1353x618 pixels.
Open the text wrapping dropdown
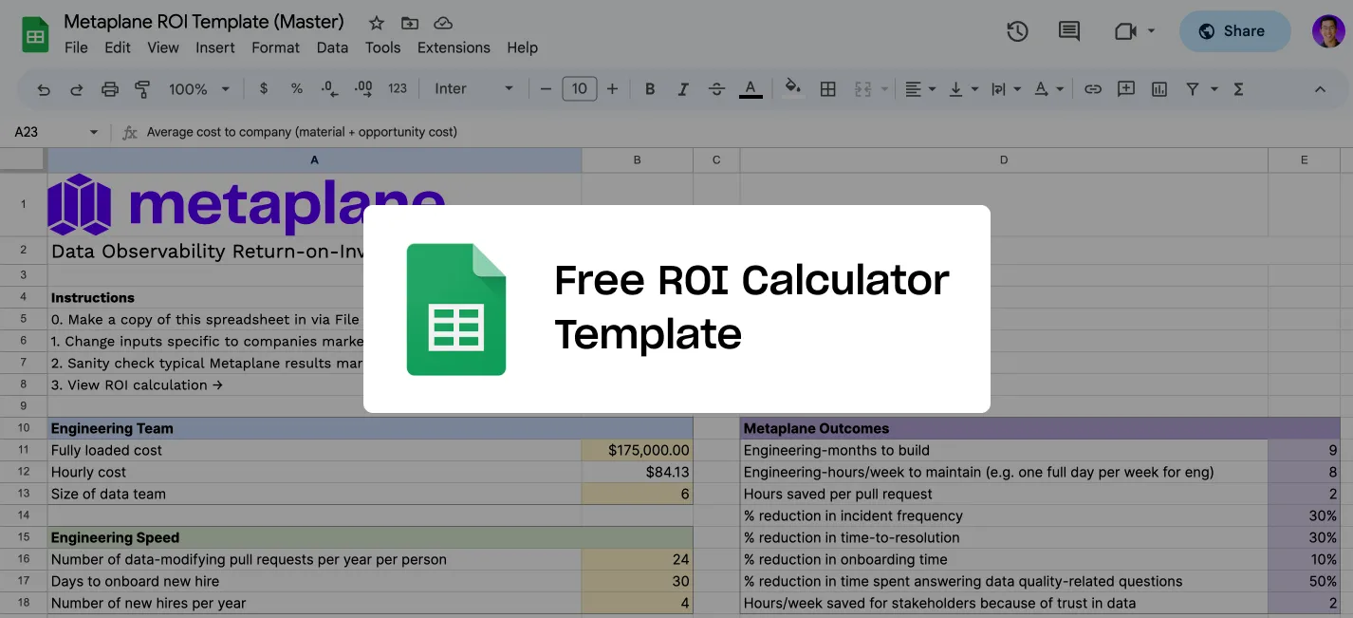point(1006,89)
